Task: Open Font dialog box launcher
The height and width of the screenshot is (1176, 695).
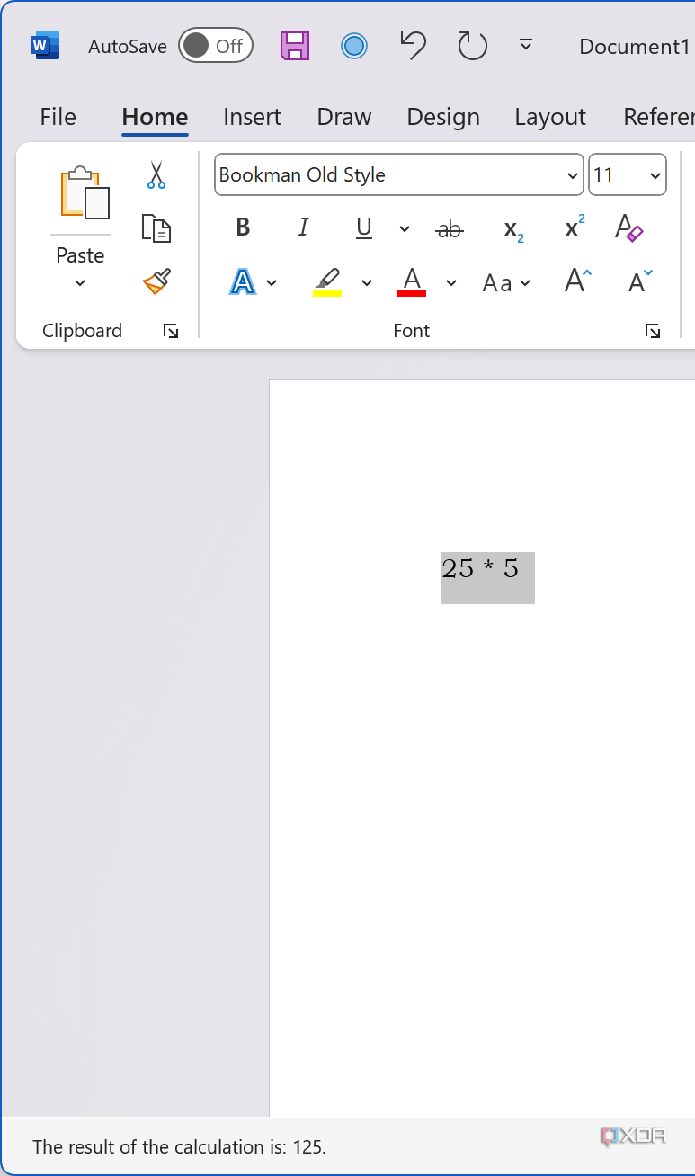Action: click(x=653, y=332)
